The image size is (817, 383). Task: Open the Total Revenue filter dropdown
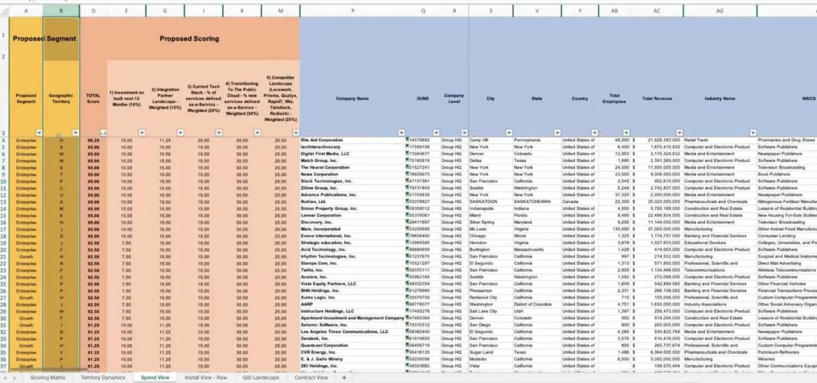(x=679, y=132)
